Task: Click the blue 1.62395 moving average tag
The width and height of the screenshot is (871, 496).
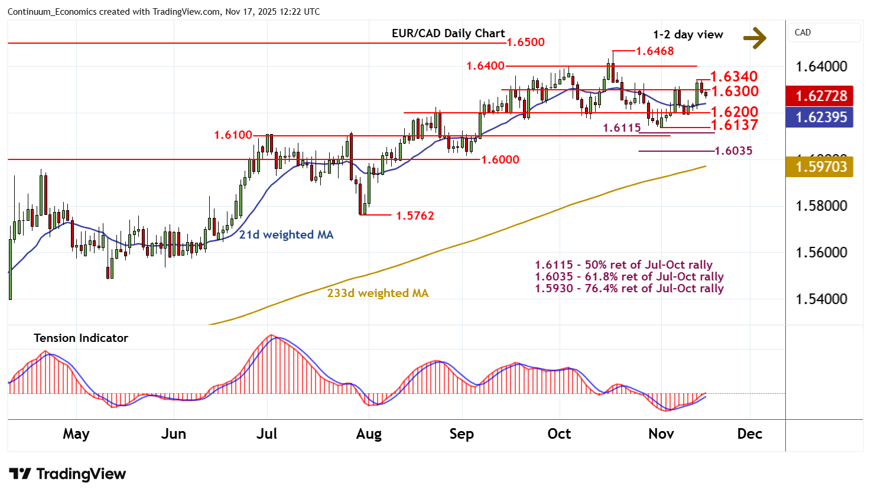Action: click(x=821, y=117)
